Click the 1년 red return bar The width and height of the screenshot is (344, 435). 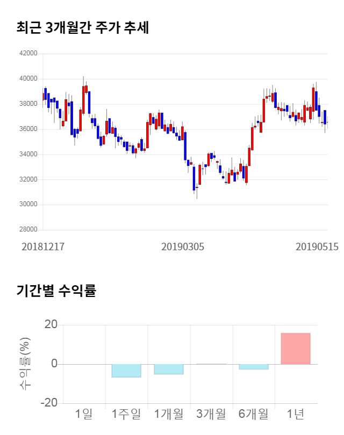click(x=296, y=349)
